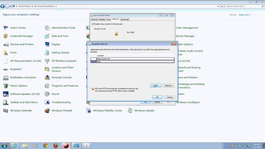Open Google Chrome from taskbar
265x149 pixels.
pos(46,146)
